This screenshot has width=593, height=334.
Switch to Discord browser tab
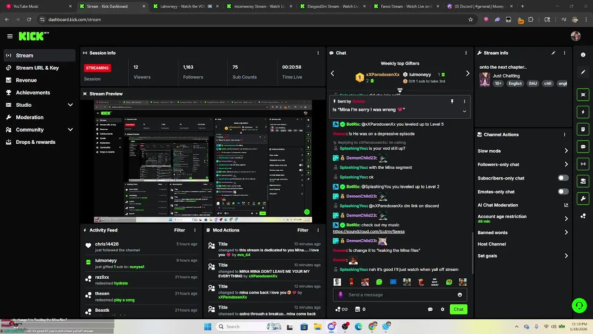point(479,6)
